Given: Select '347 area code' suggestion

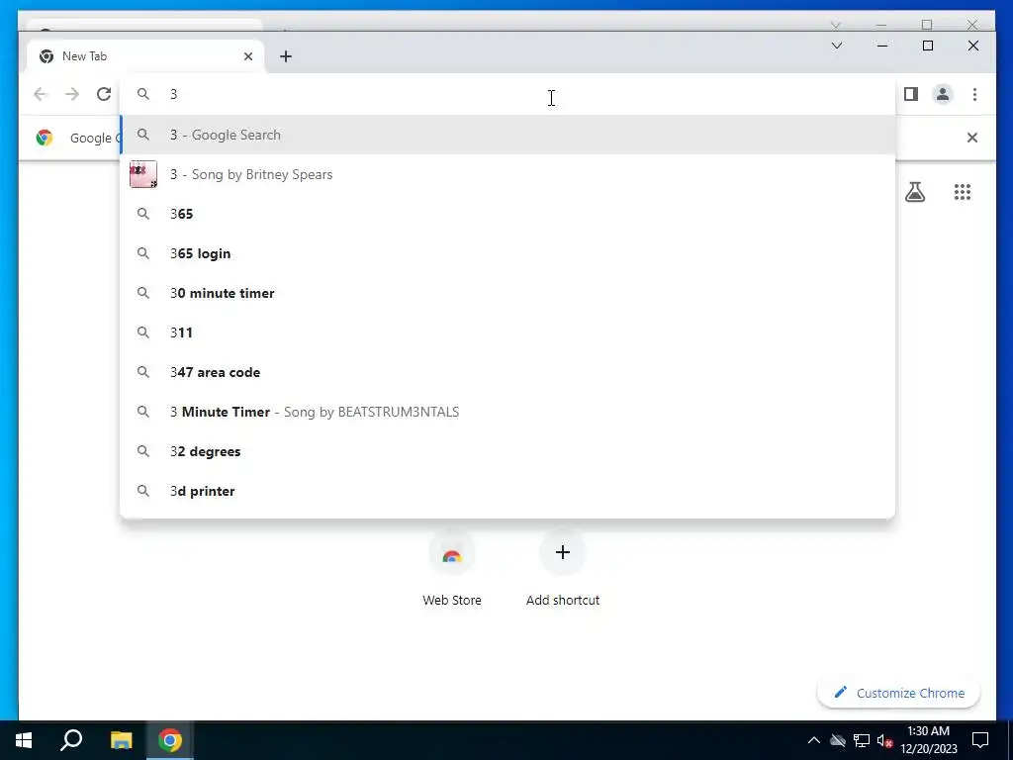Looking at the screenshot, I should point(507,372).
